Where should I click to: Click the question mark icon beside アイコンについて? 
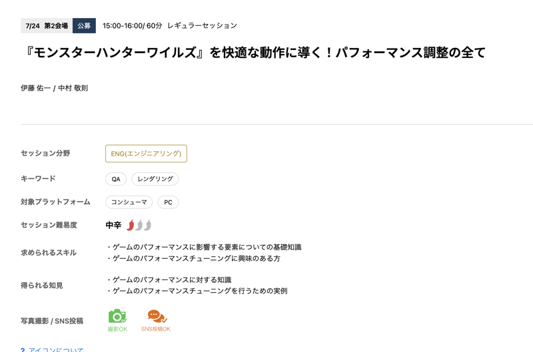[x=23, y=349]
